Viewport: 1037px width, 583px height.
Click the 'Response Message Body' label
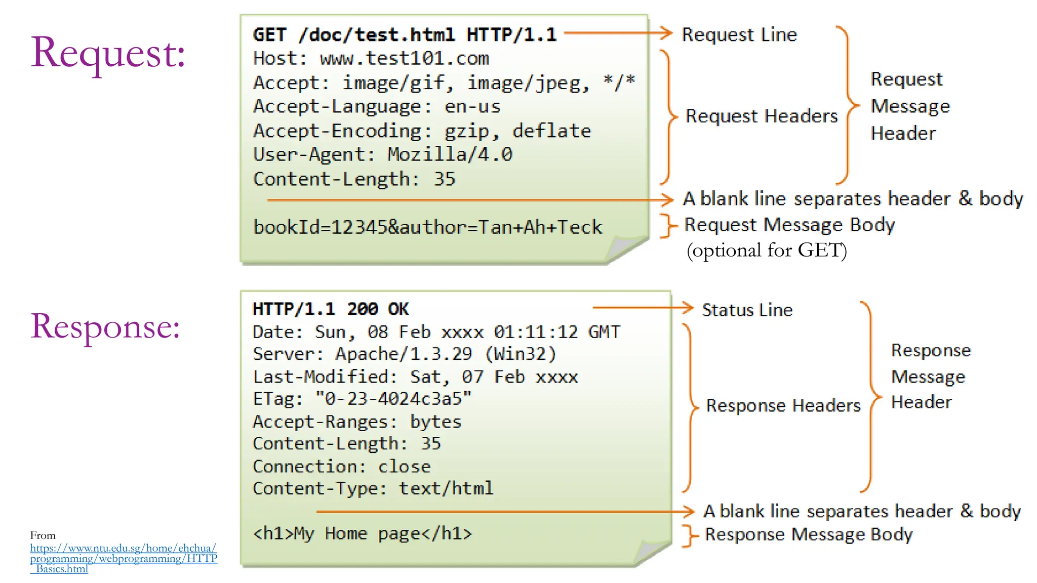(x=808, y=534)
